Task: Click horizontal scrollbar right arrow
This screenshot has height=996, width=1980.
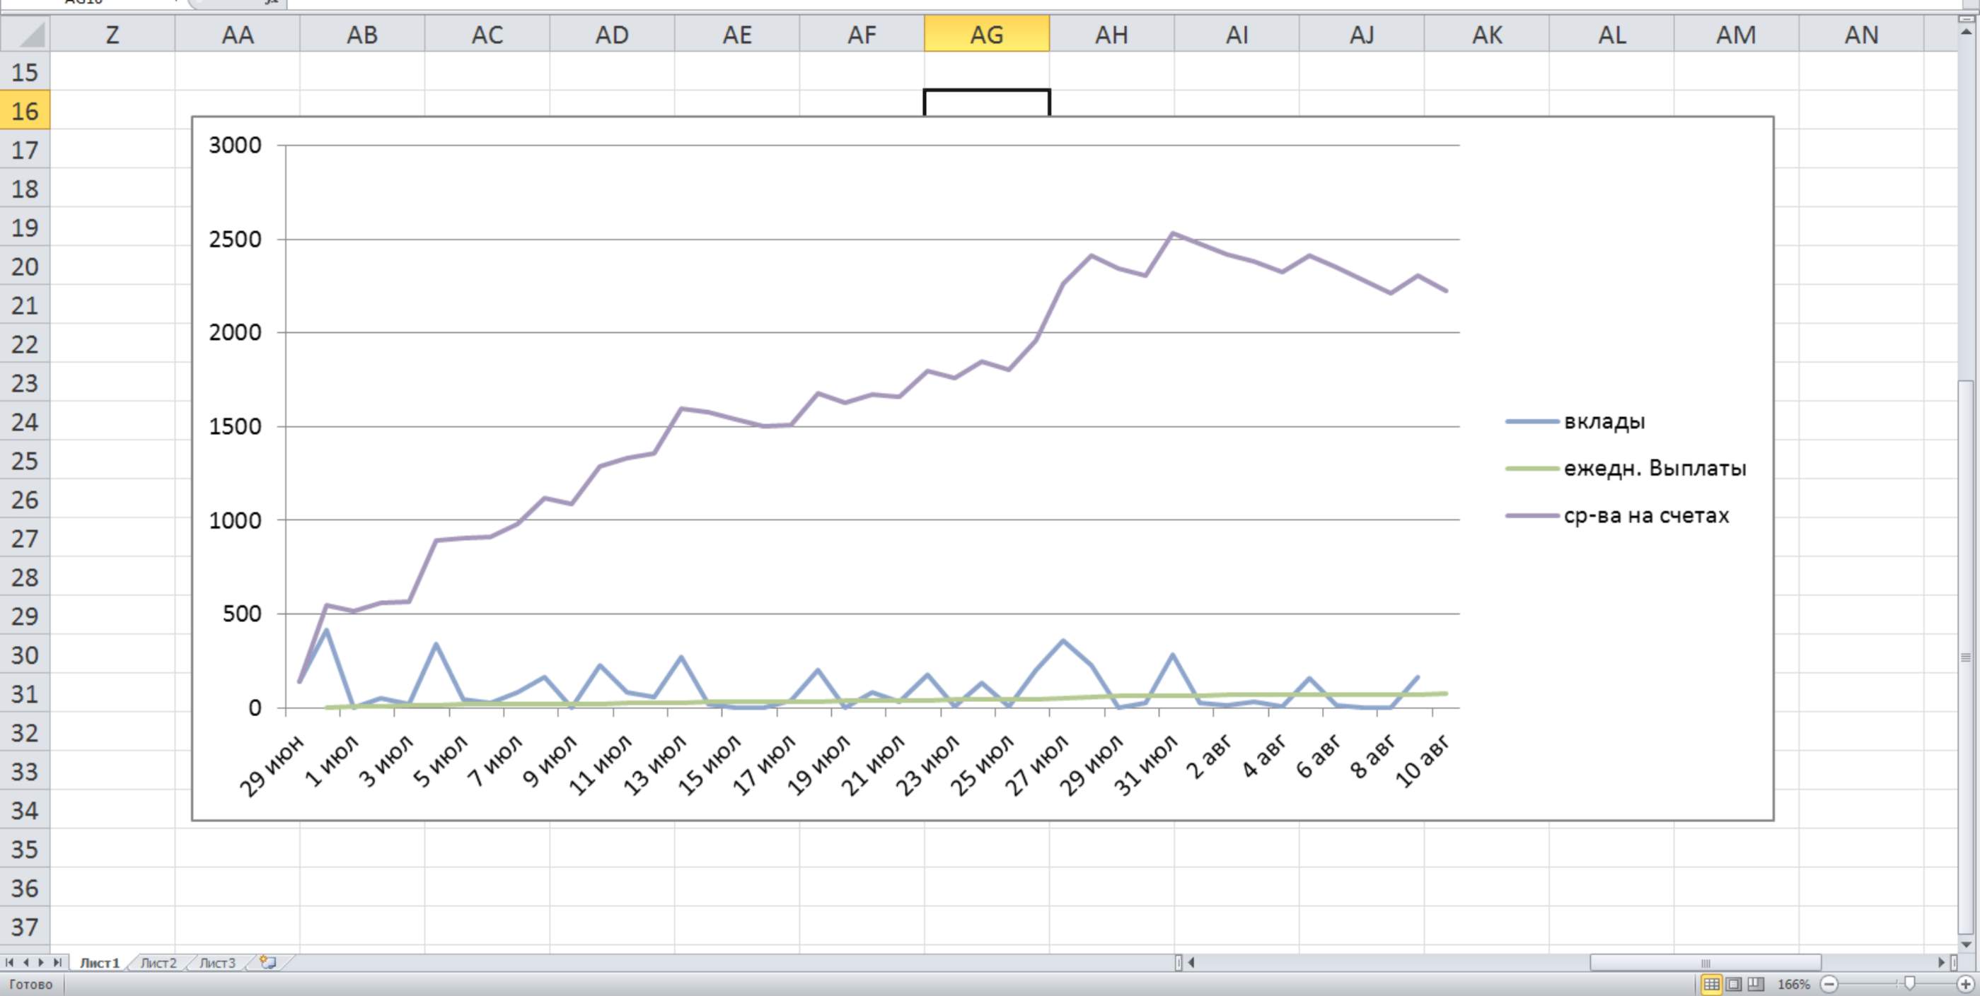Action: [x=1942, y=962]
